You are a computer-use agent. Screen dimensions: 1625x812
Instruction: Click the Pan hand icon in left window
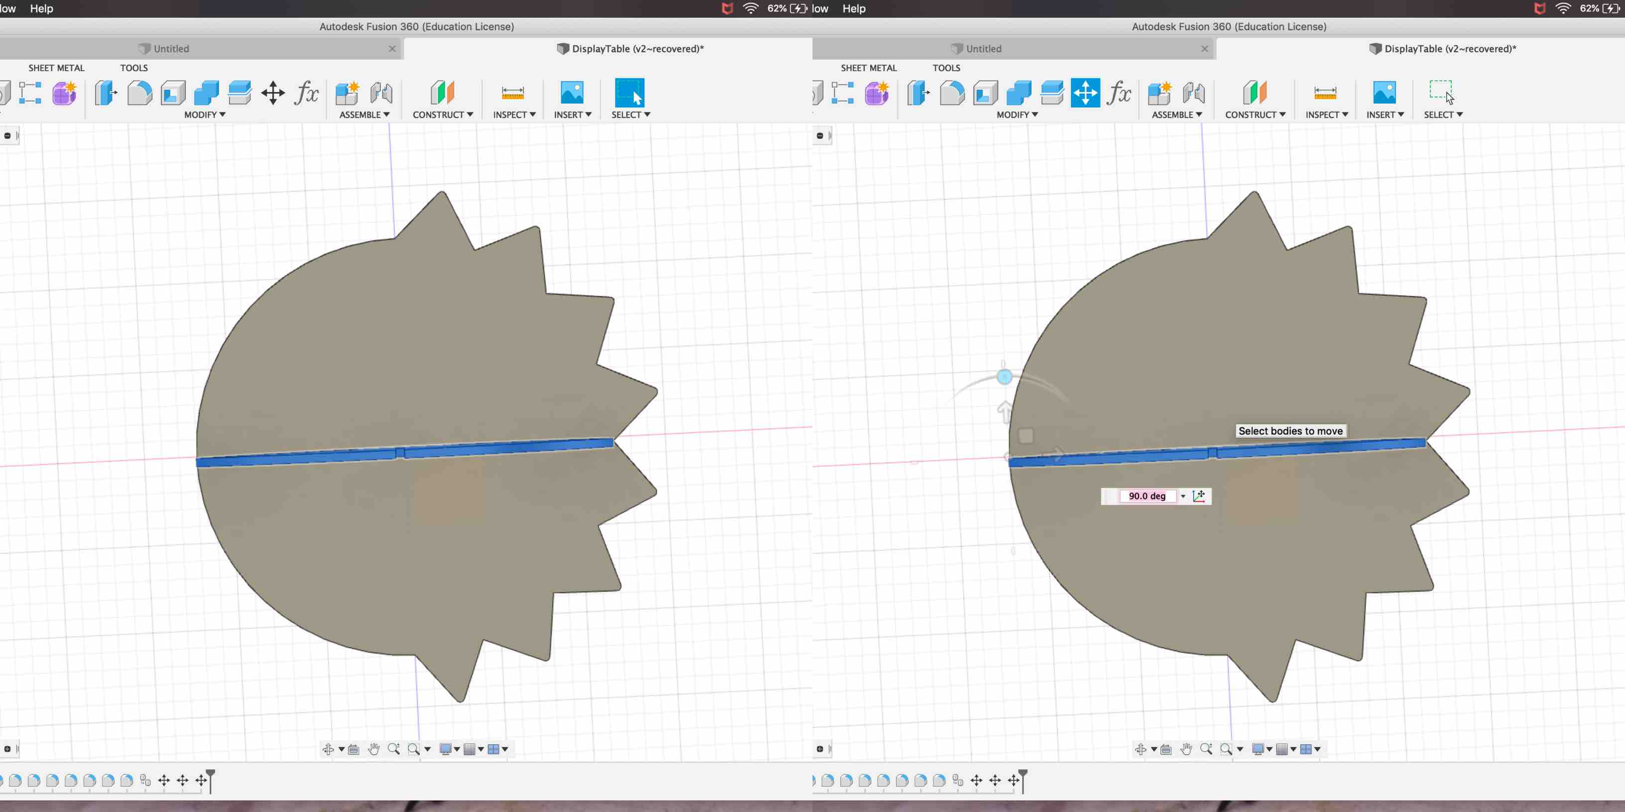(374, 748)
